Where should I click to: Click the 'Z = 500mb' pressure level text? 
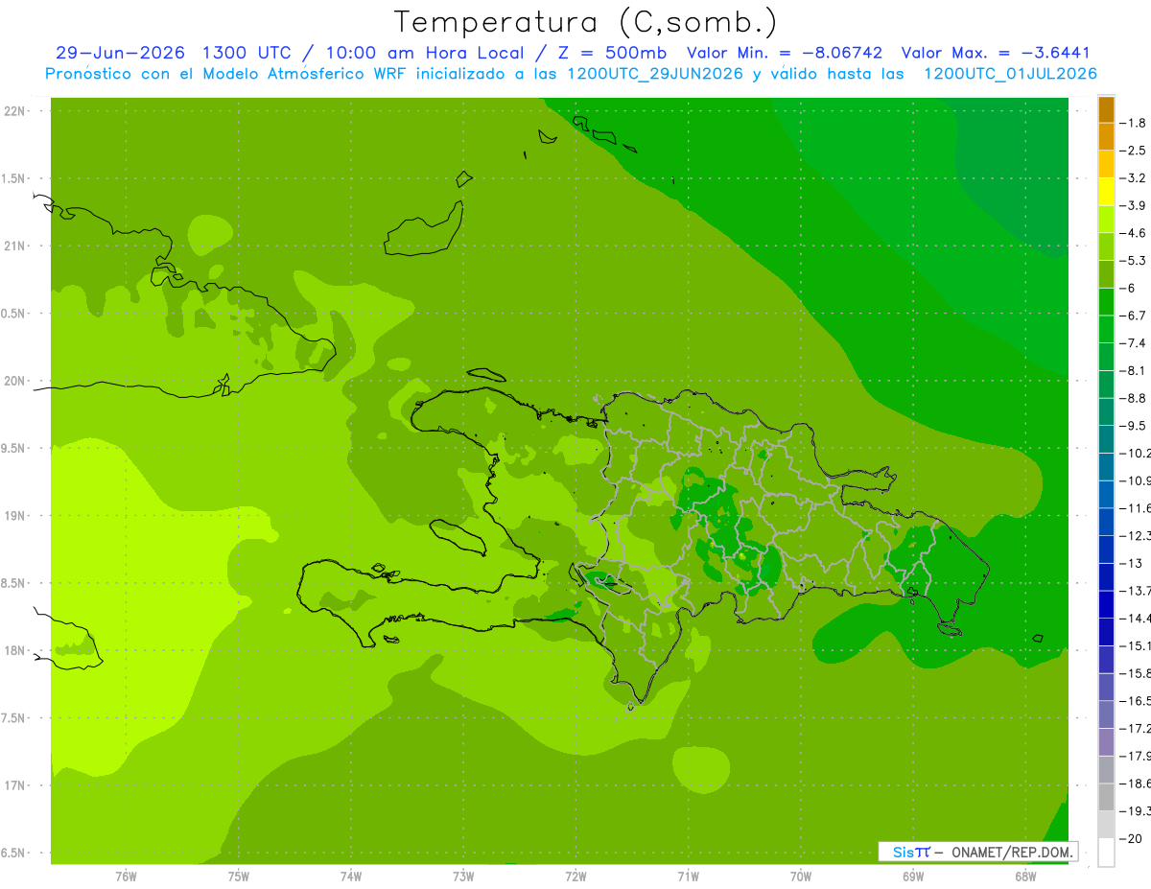tap(611, 54)
